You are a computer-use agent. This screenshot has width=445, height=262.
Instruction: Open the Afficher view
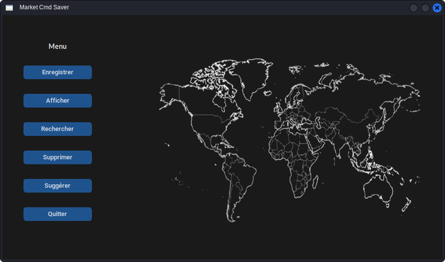(58, 101)
